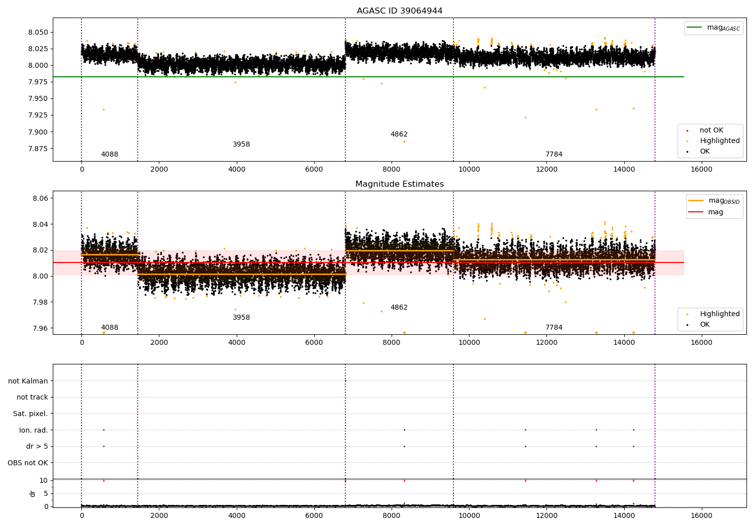
Task: Select the orange mag OBSID legend entry
Action: 714,201
